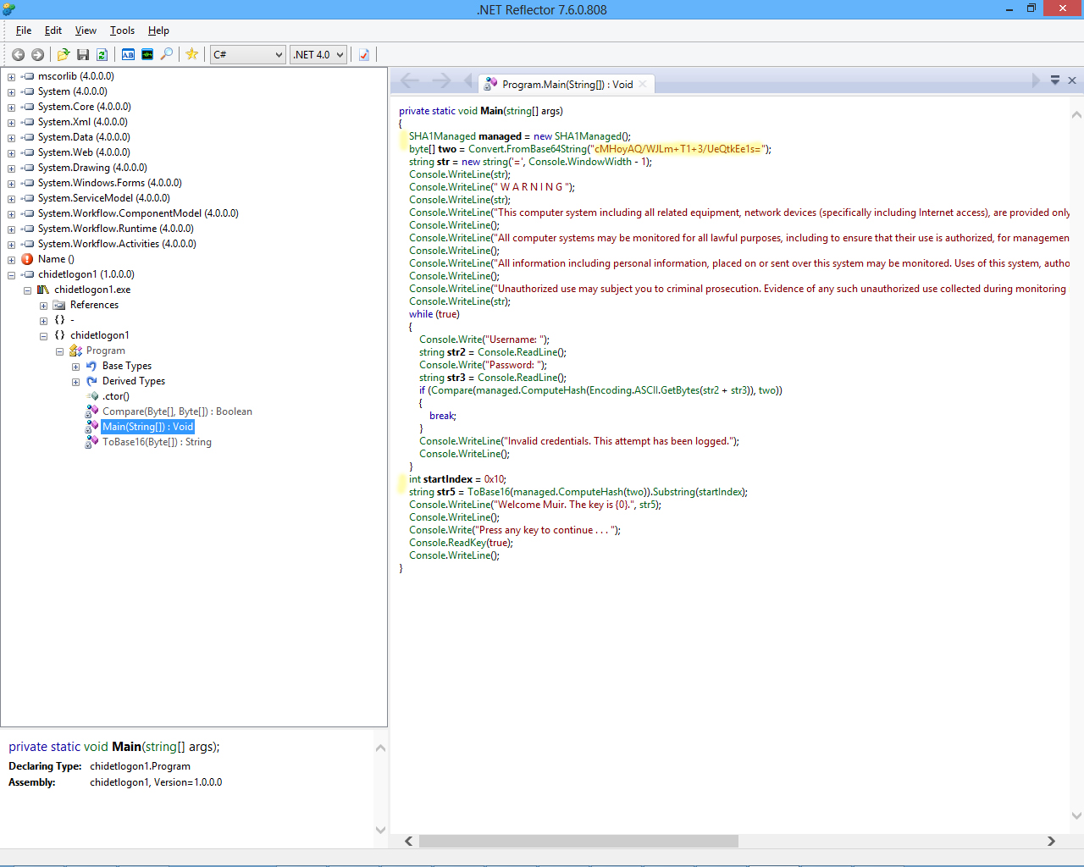
Task: Open the tab list dropdown arrow
Action: (1055, 80)
